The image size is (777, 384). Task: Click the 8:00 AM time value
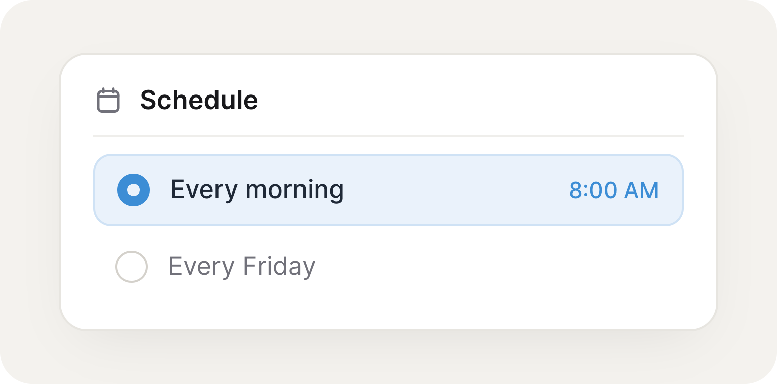[x=614, y=190]
